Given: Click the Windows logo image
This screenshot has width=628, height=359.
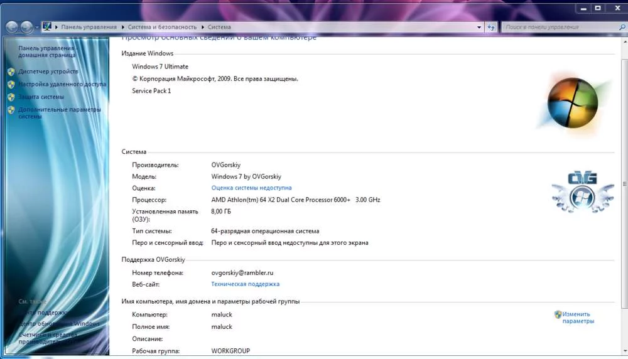Looking at the screenshot, I should pos(573,103).
